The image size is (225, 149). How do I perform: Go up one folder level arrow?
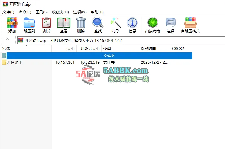click(x=7, y=40)
